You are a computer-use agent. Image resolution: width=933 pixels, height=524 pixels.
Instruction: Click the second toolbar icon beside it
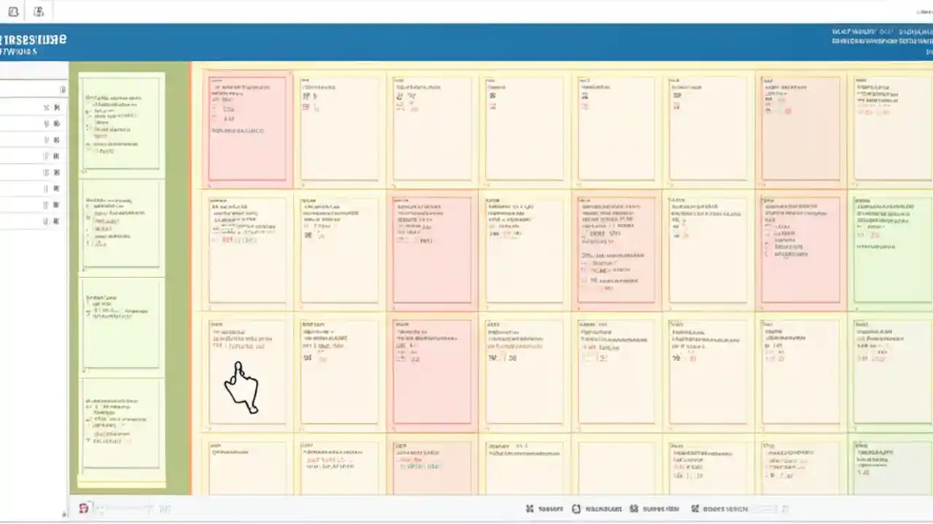[39, 11]
